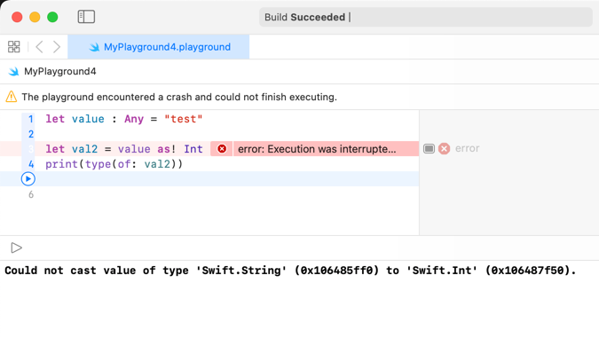599x338 pixels.
Task: Click the "test" string literal
Action: [184, 119]
